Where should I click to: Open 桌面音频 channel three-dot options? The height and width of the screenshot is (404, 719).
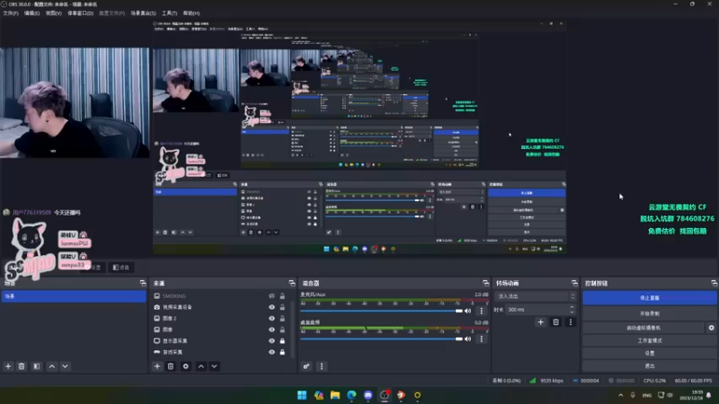point(481,339)
